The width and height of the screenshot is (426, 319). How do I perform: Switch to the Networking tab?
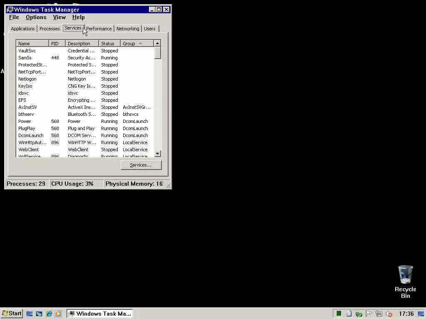128,29
